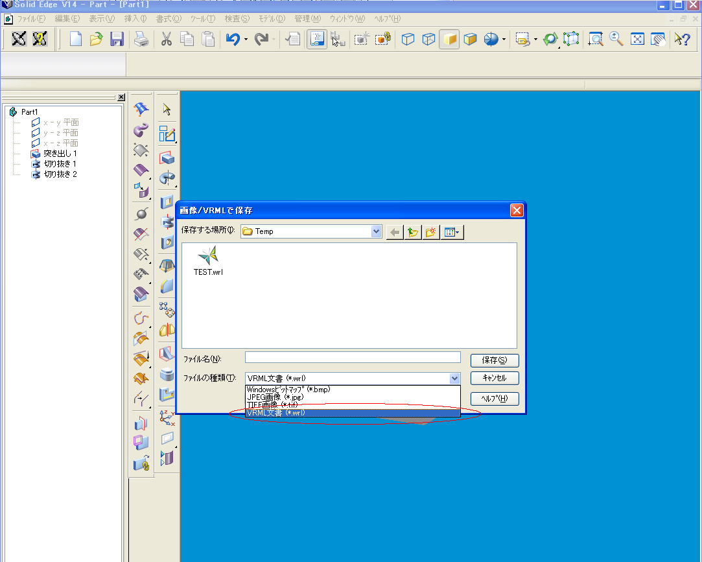
Task: Click the Mirror feature icon
Action: [x=167, y=330]
